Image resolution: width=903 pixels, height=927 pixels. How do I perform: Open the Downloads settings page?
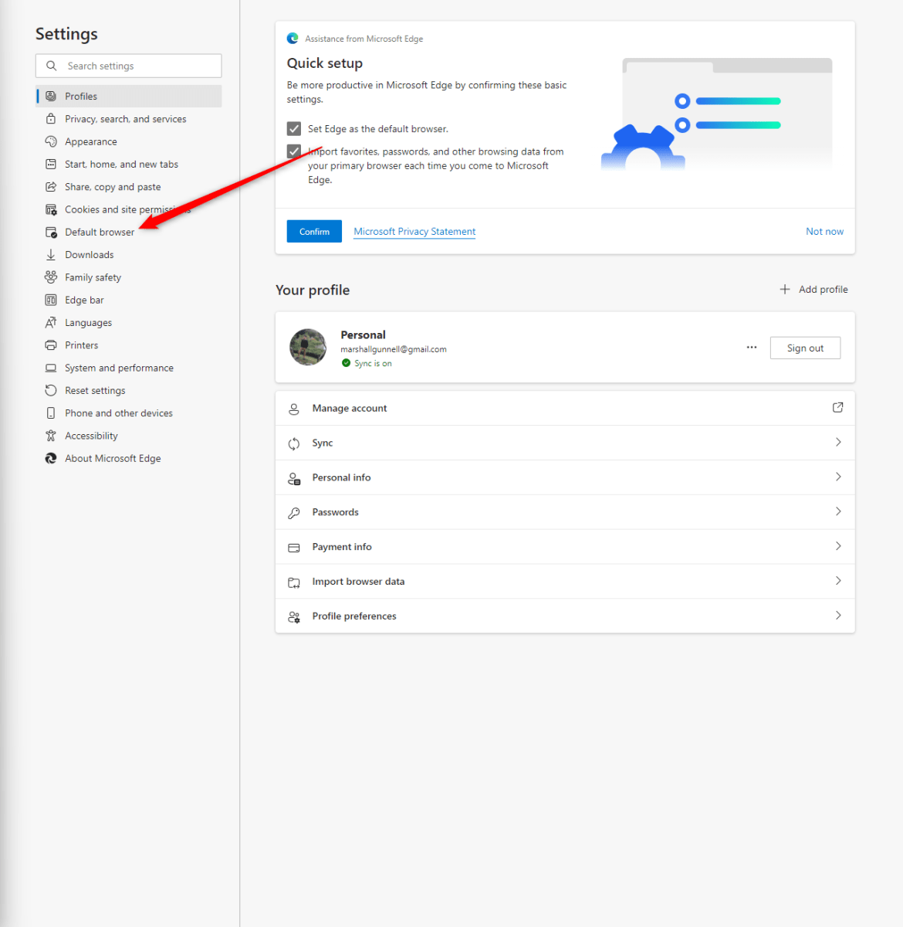(x=90, y=255)
